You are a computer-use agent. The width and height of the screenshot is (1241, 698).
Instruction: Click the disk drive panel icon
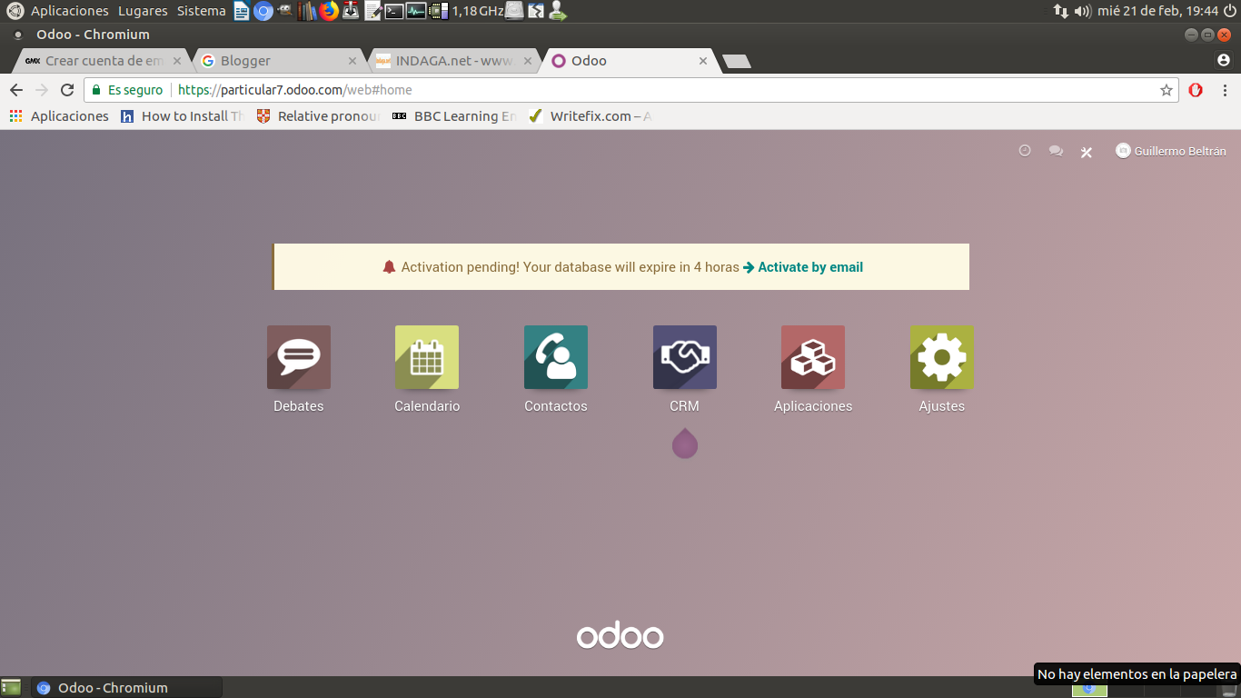pyautogui.click(x=514, y=11)
